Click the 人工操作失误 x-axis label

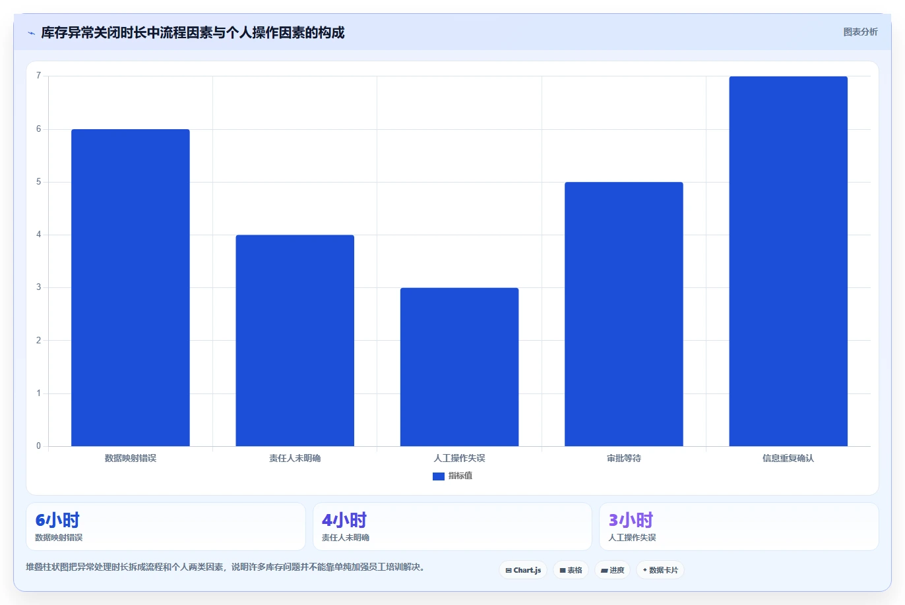coord(460,458)
